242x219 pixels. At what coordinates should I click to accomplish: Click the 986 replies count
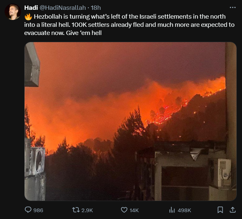38,210
